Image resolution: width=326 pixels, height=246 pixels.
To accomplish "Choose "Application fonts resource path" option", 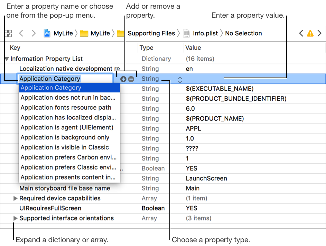I will tap(66, 108).
